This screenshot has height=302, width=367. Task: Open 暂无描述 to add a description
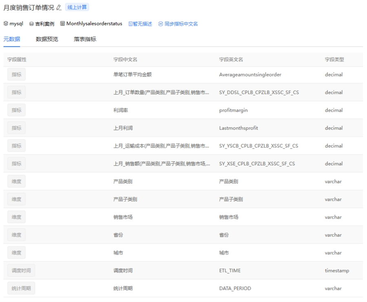144,23
